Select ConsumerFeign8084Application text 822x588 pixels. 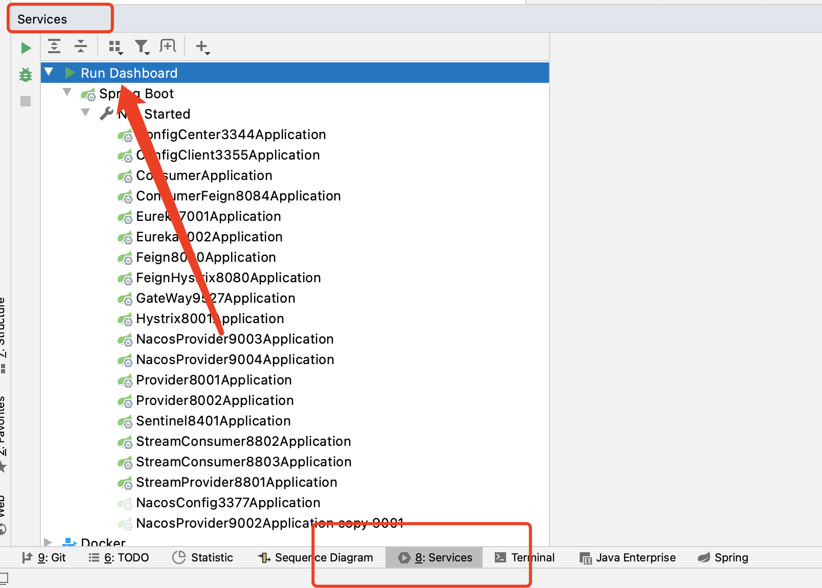(x=238, y=196)
